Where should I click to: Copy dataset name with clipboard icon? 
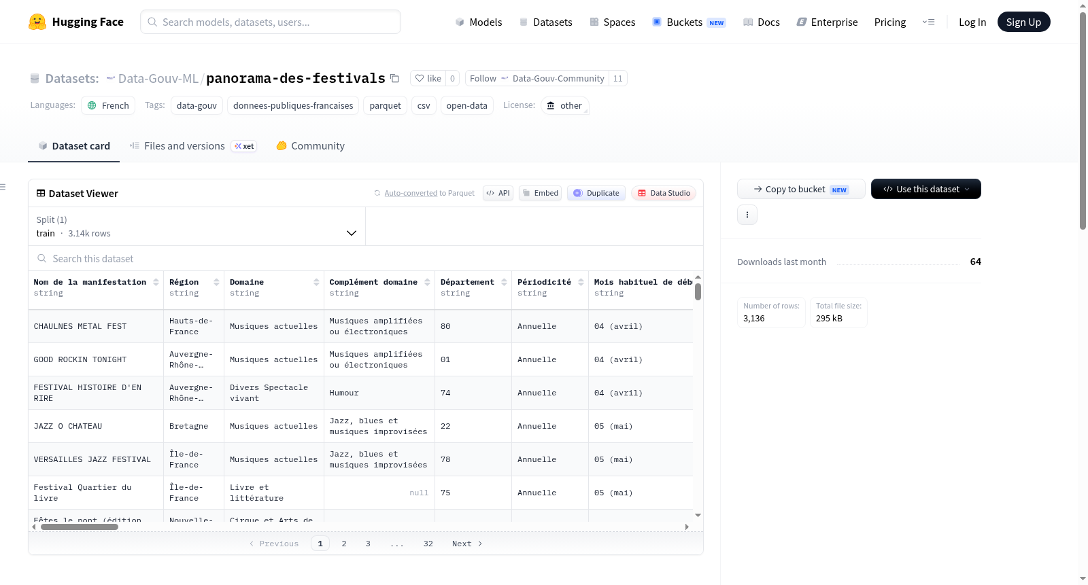coord(394,78)
